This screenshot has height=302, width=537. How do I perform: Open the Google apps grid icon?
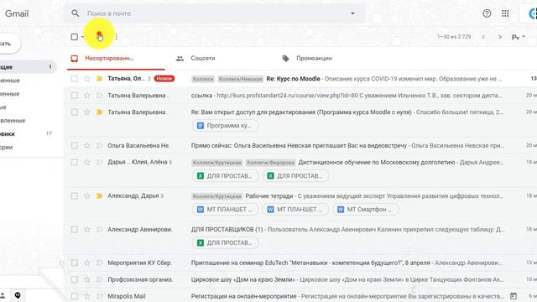505,13
